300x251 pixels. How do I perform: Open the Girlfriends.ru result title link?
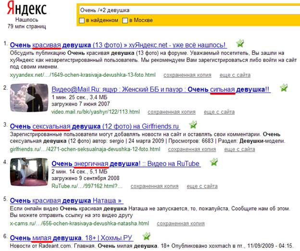tap(94, 126)
